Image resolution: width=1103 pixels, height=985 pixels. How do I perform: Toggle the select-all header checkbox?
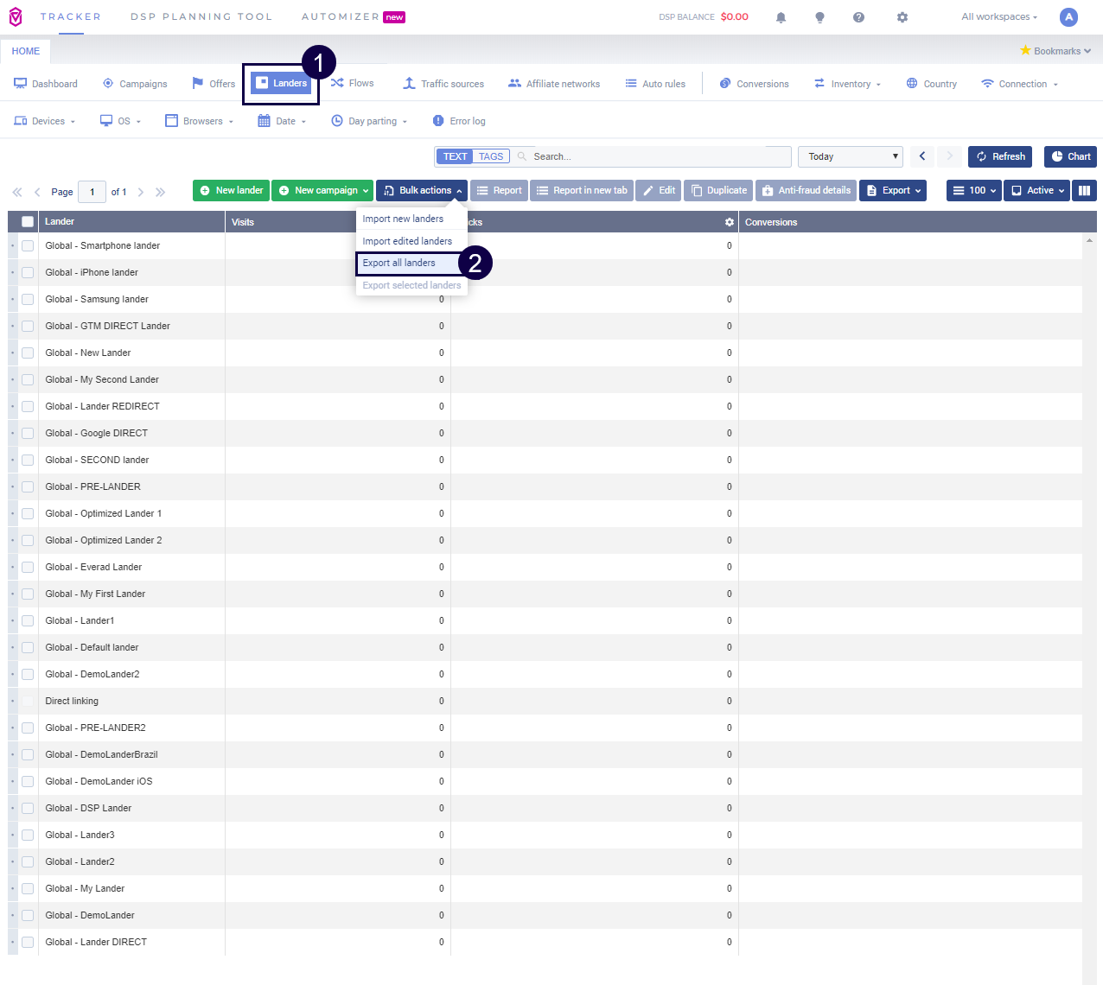pyautogui.click(x=28, y=222)
